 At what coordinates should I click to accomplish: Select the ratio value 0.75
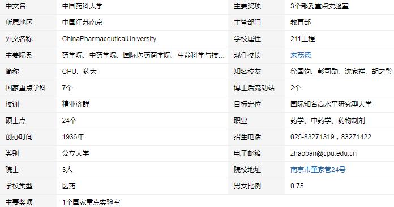(297, 186)
